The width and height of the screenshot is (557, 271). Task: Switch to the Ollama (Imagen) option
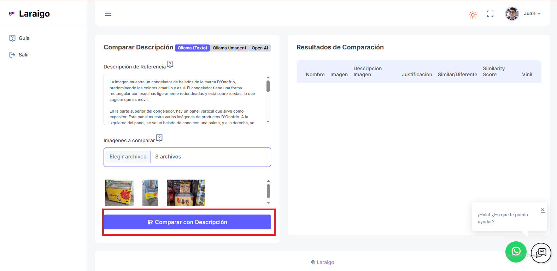coord(229,48)
